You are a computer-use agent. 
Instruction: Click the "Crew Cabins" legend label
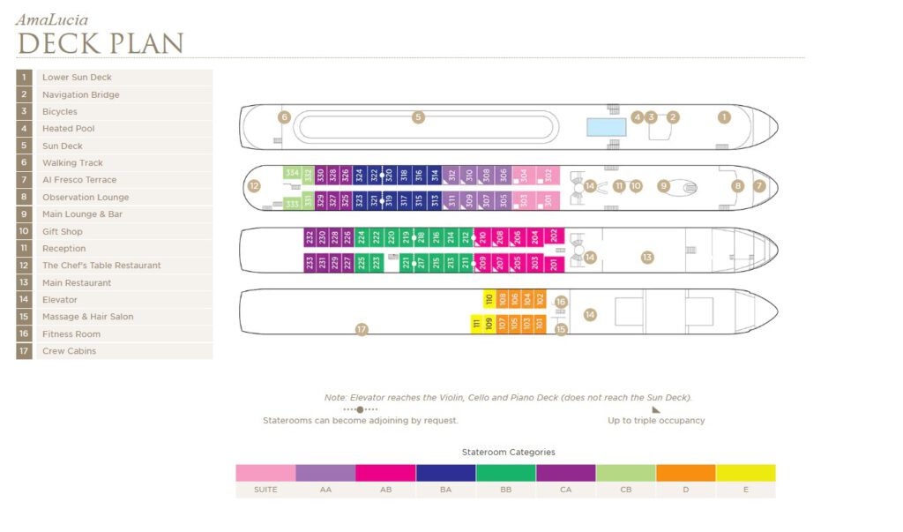point(69,351)
